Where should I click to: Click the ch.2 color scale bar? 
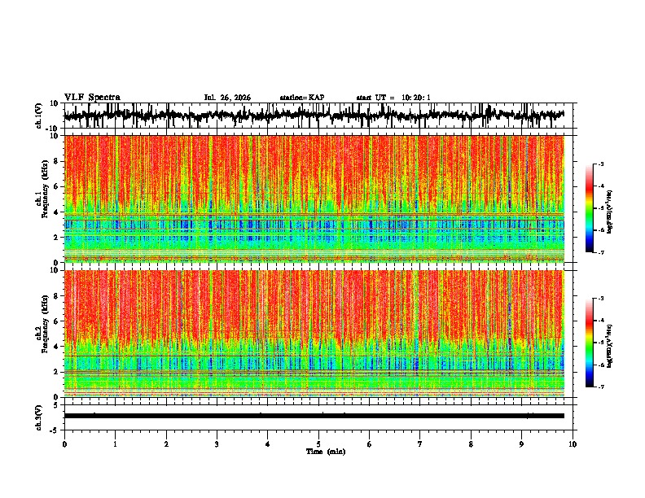[x=590, y=343]
